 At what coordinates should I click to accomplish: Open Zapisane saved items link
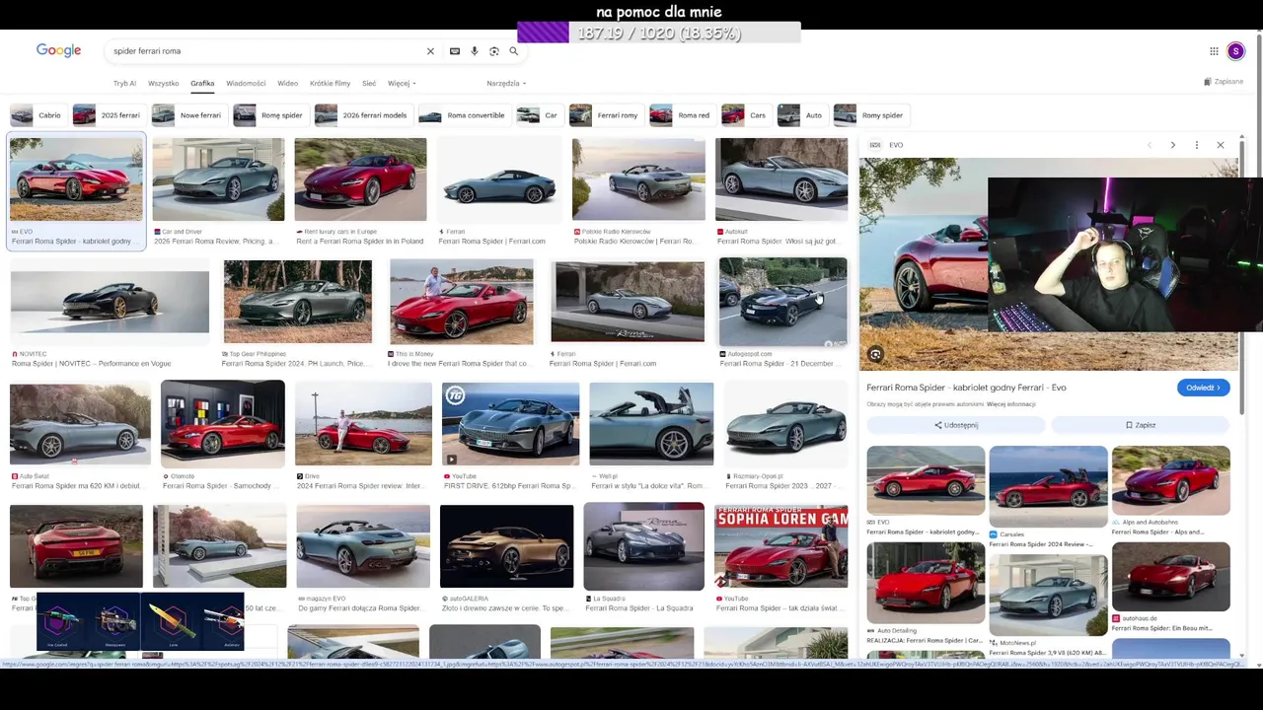point(1224,82)
